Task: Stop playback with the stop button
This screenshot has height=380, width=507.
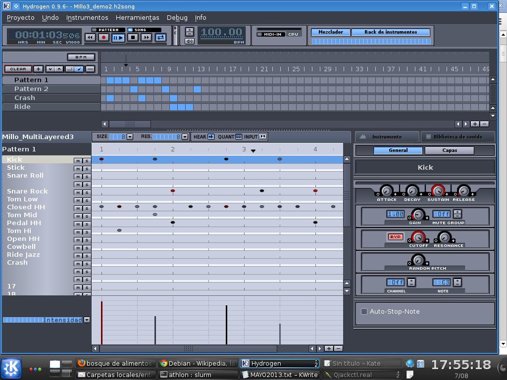Action: pos(133,38)
